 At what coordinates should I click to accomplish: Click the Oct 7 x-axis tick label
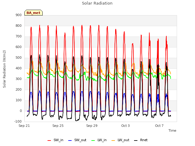[159, 126]
